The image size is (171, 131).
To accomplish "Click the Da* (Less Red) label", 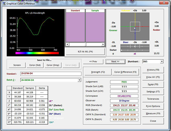I will (56, 110).
